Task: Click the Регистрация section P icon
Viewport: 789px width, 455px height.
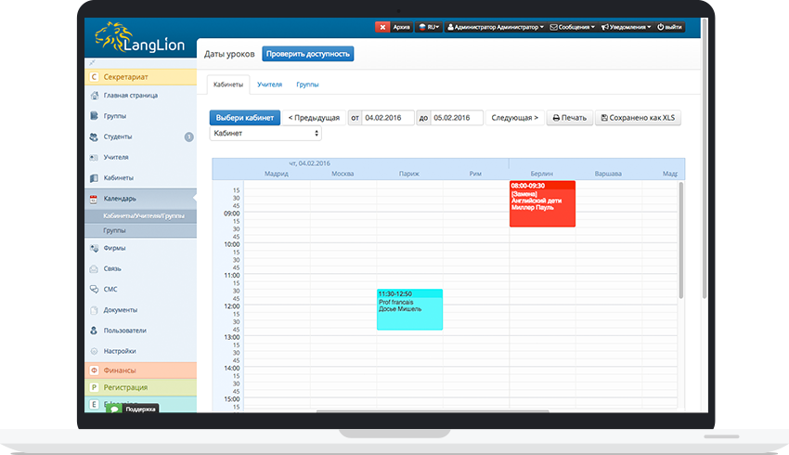Action: 94,387
